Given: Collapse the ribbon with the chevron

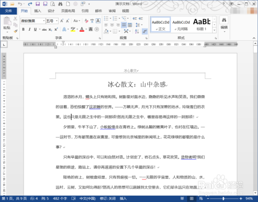Looking at the screenshot, I should pos(254,38).
